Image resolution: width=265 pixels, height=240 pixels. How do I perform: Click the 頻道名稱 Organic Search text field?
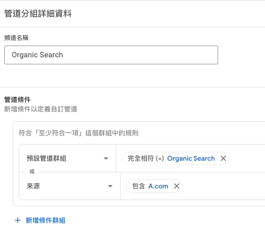[111, 55]
